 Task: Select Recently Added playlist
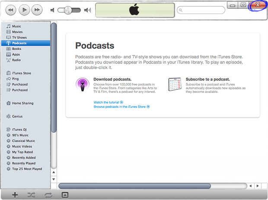[26, 158]
